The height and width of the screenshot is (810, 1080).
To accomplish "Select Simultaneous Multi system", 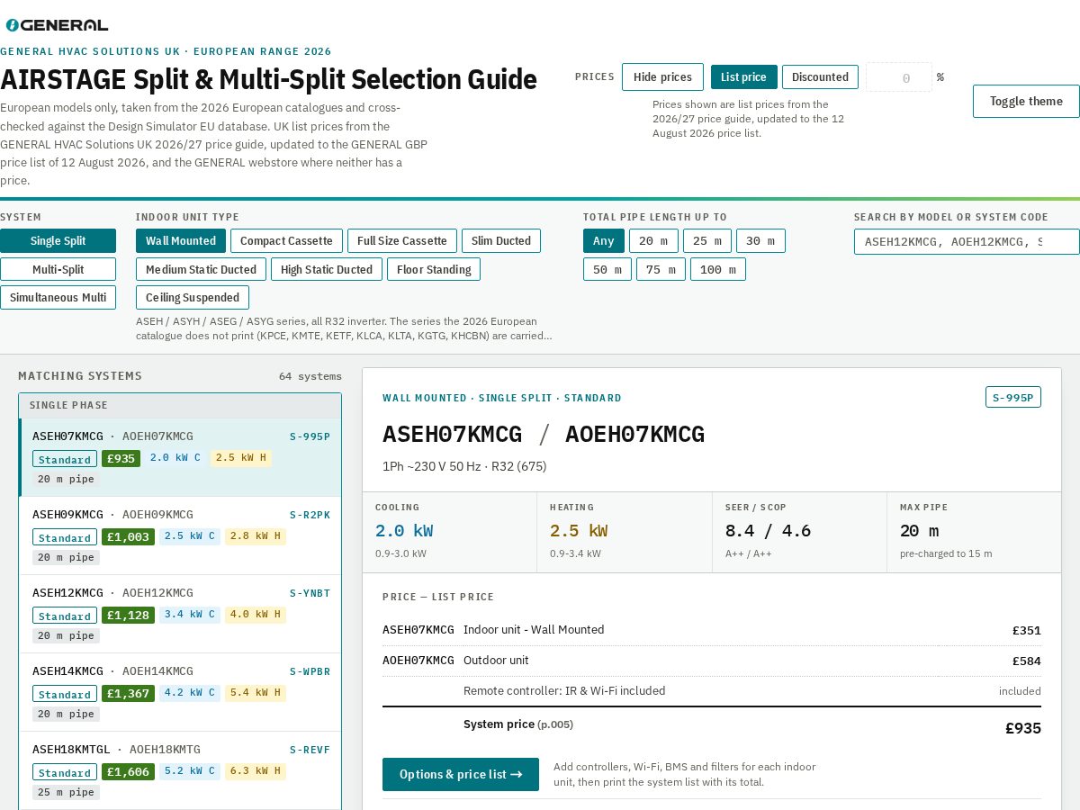I will click(x=58, y=297).
